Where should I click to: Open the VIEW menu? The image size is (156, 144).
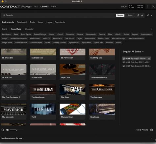click(x=54, y=7)
